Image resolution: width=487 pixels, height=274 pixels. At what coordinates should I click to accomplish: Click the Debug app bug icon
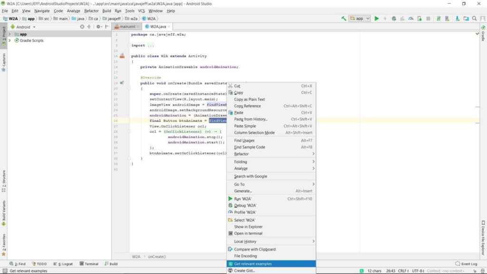tap(394, 19)
